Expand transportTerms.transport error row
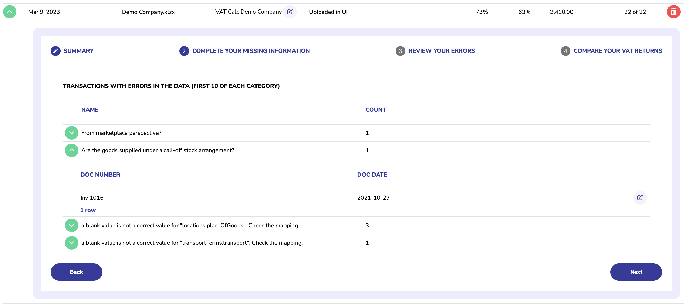689x306 pixels. click(x=71, y=243)
